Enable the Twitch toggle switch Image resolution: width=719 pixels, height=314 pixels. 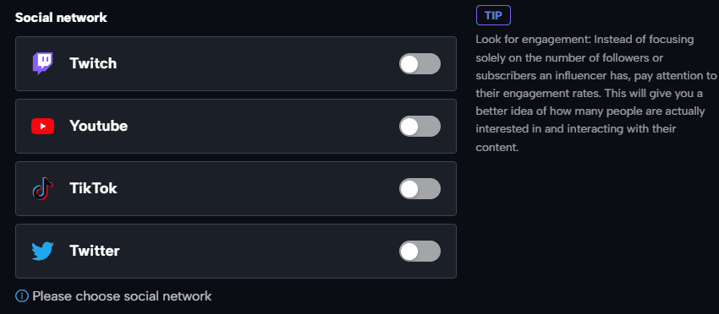click(x=420, y=63)
